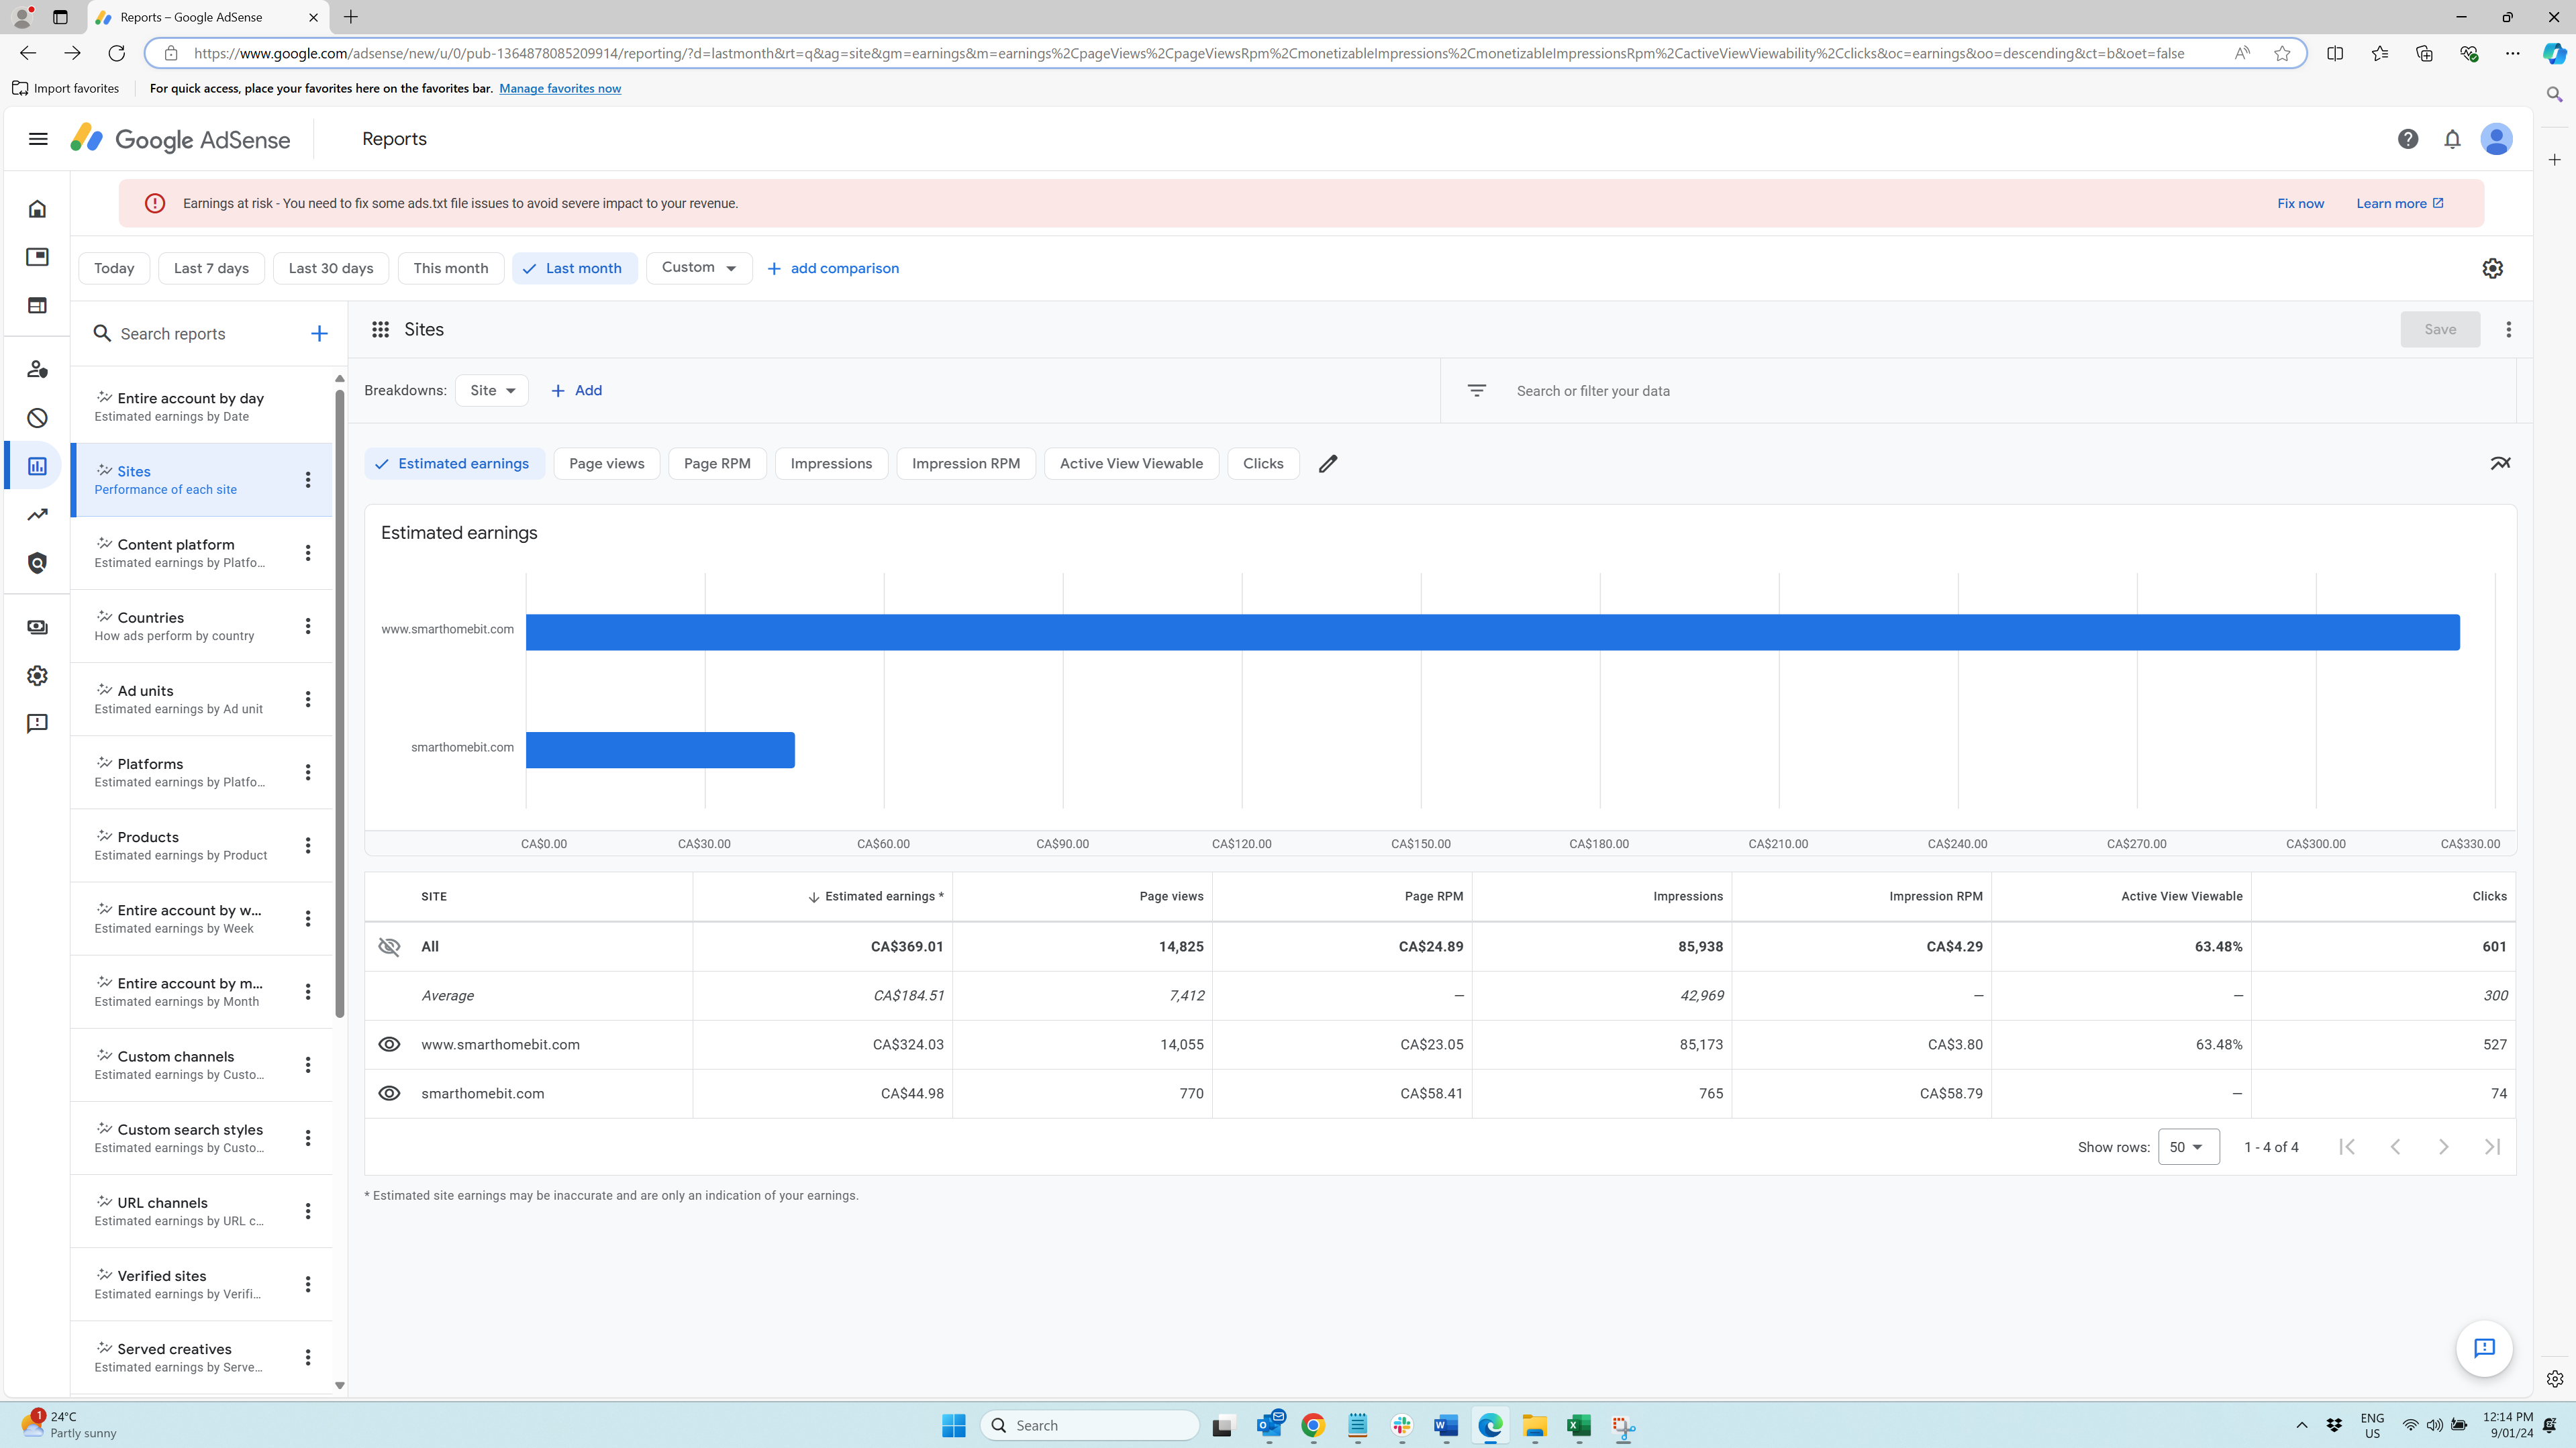Open the report type grid icon beside Sites
This screenshot has height=1448, width=2576.
point(380,330)
